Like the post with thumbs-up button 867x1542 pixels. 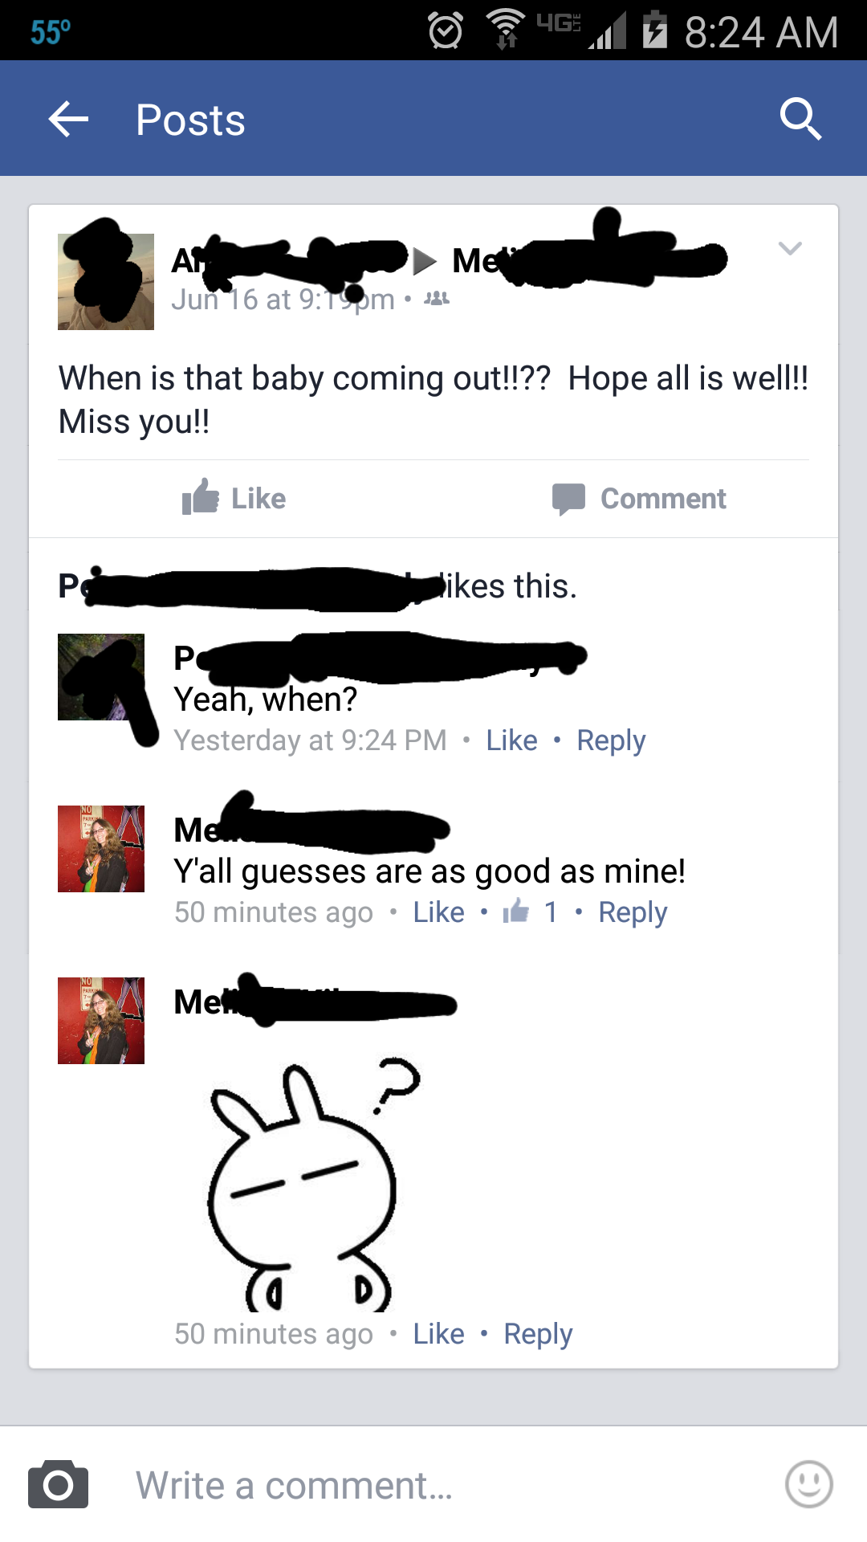tap(234, 498)
